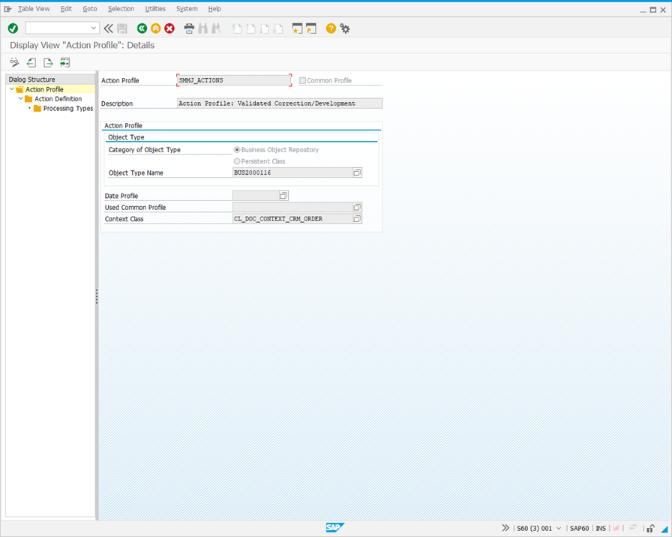Click the SMMJ_ACTIONS Action Profile input field
The height and width of the screenshot is (537, 672).
point(232,79)
